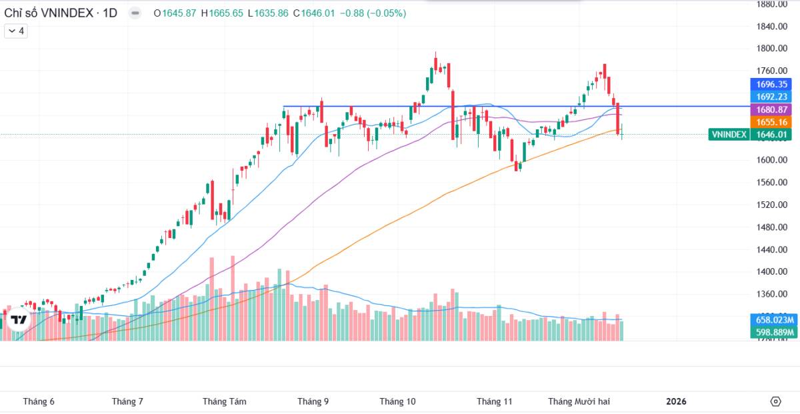
Task: Click the 2026 marker on time axis
Action: (676, 401)
